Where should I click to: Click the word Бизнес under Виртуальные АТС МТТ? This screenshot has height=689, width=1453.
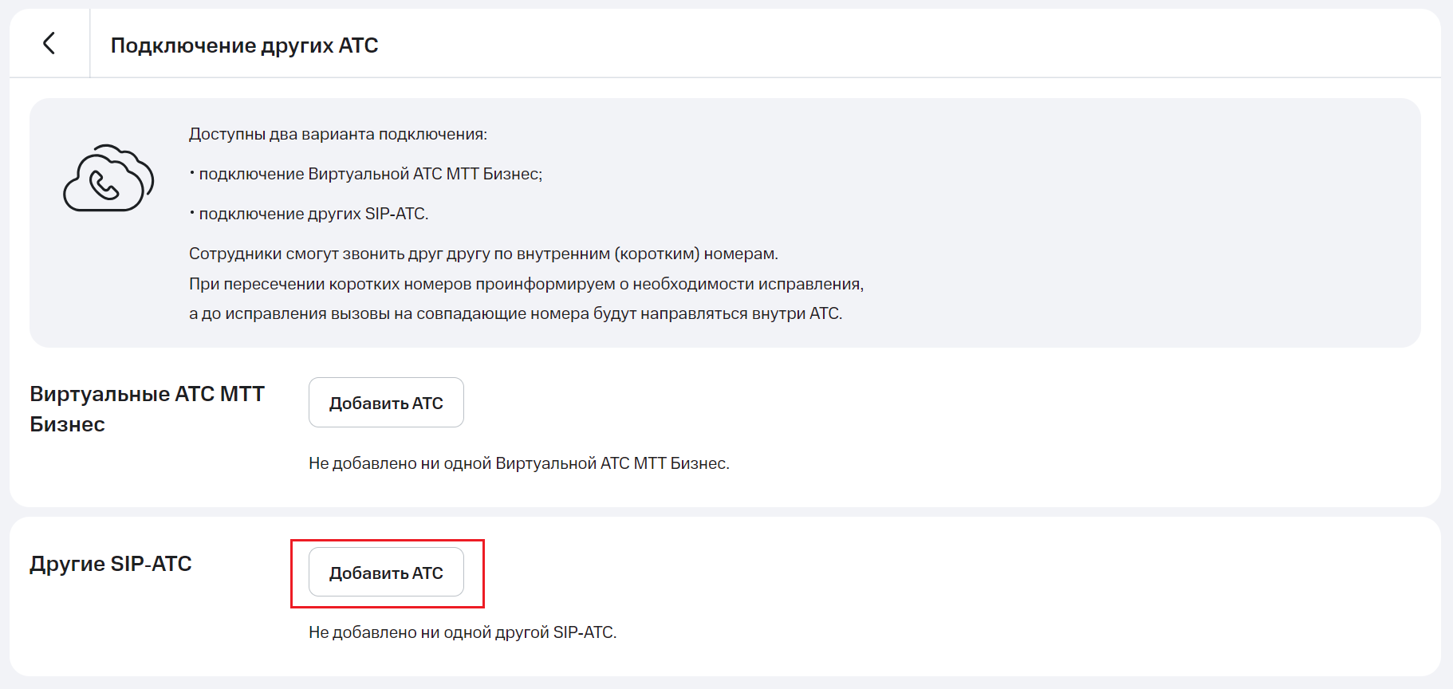click(68, 424)
